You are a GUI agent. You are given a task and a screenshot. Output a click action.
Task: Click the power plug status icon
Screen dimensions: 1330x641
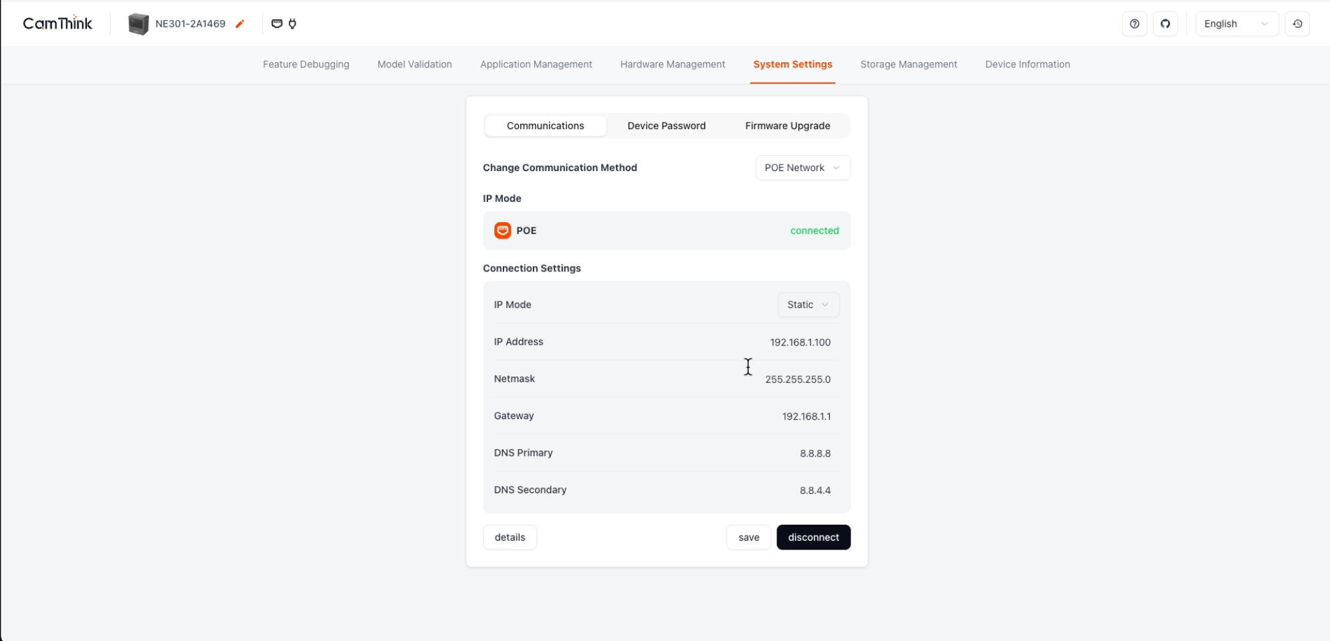[x=292, y=24]
